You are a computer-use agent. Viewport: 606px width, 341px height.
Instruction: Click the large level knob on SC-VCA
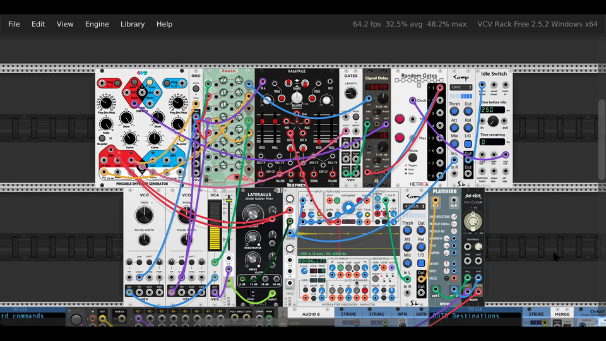[x=473, y=222]
